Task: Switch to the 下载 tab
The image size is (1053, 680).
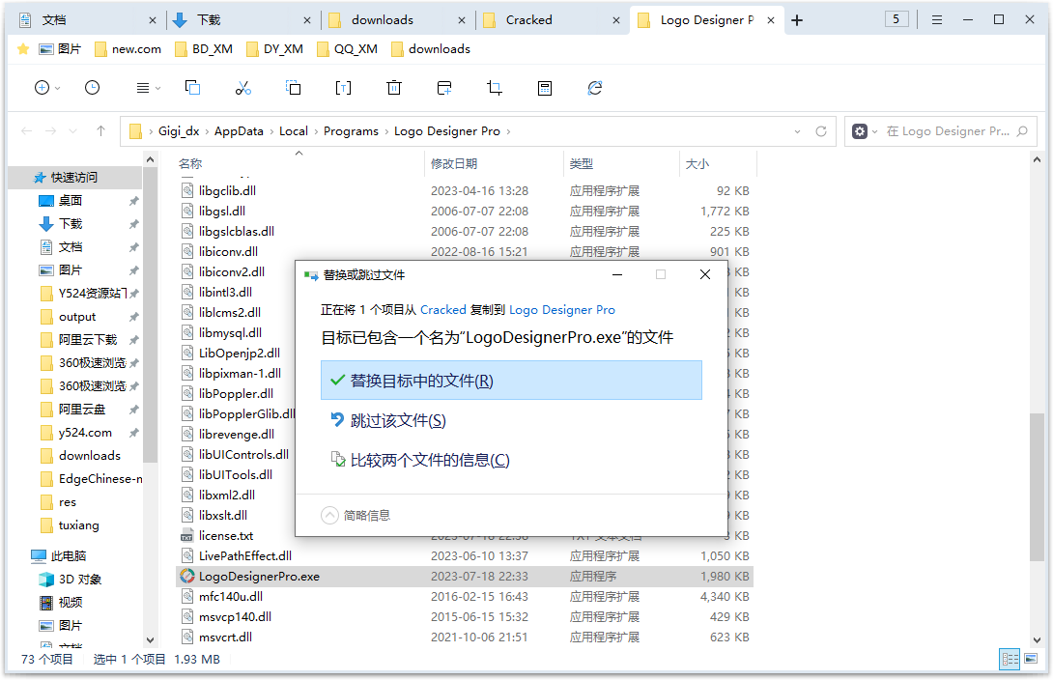Action: pos(242,20)
